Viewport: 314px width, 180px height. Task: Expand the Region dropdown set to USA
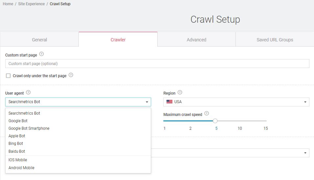236,102
